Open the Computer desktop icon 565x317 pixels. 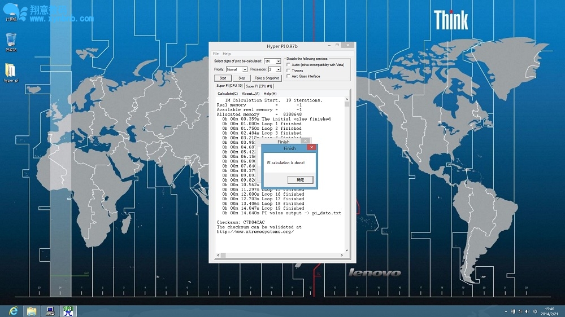tap(11, 11)
